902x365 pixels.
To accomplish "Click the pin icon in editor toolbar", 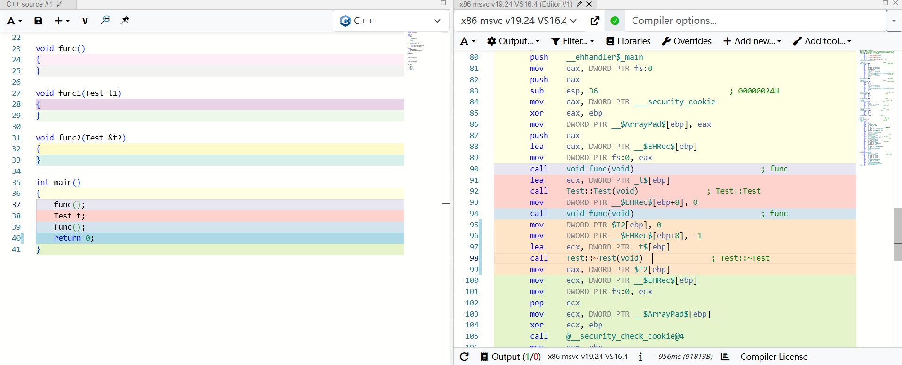I will (125, 20).
